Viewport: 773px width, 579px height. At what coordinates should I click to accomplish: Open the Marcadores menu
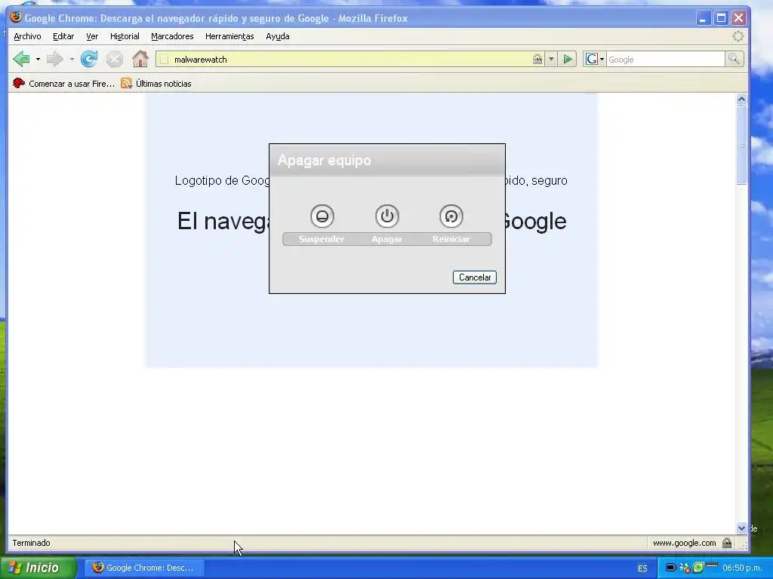tap(172, 36)
